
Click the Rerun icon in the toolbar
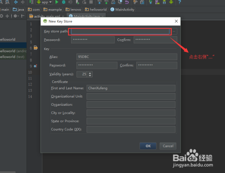[84, 2]
